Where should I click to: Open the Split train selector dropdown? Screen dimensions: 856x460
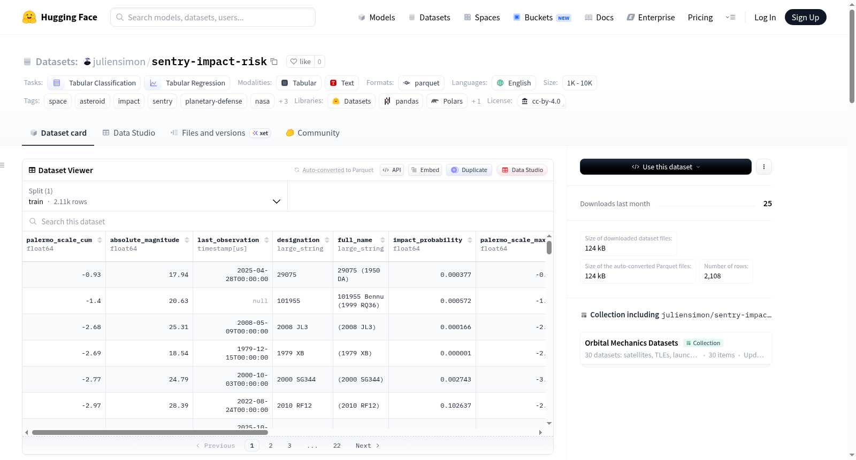pyautogui.click(x=155, y=196)
